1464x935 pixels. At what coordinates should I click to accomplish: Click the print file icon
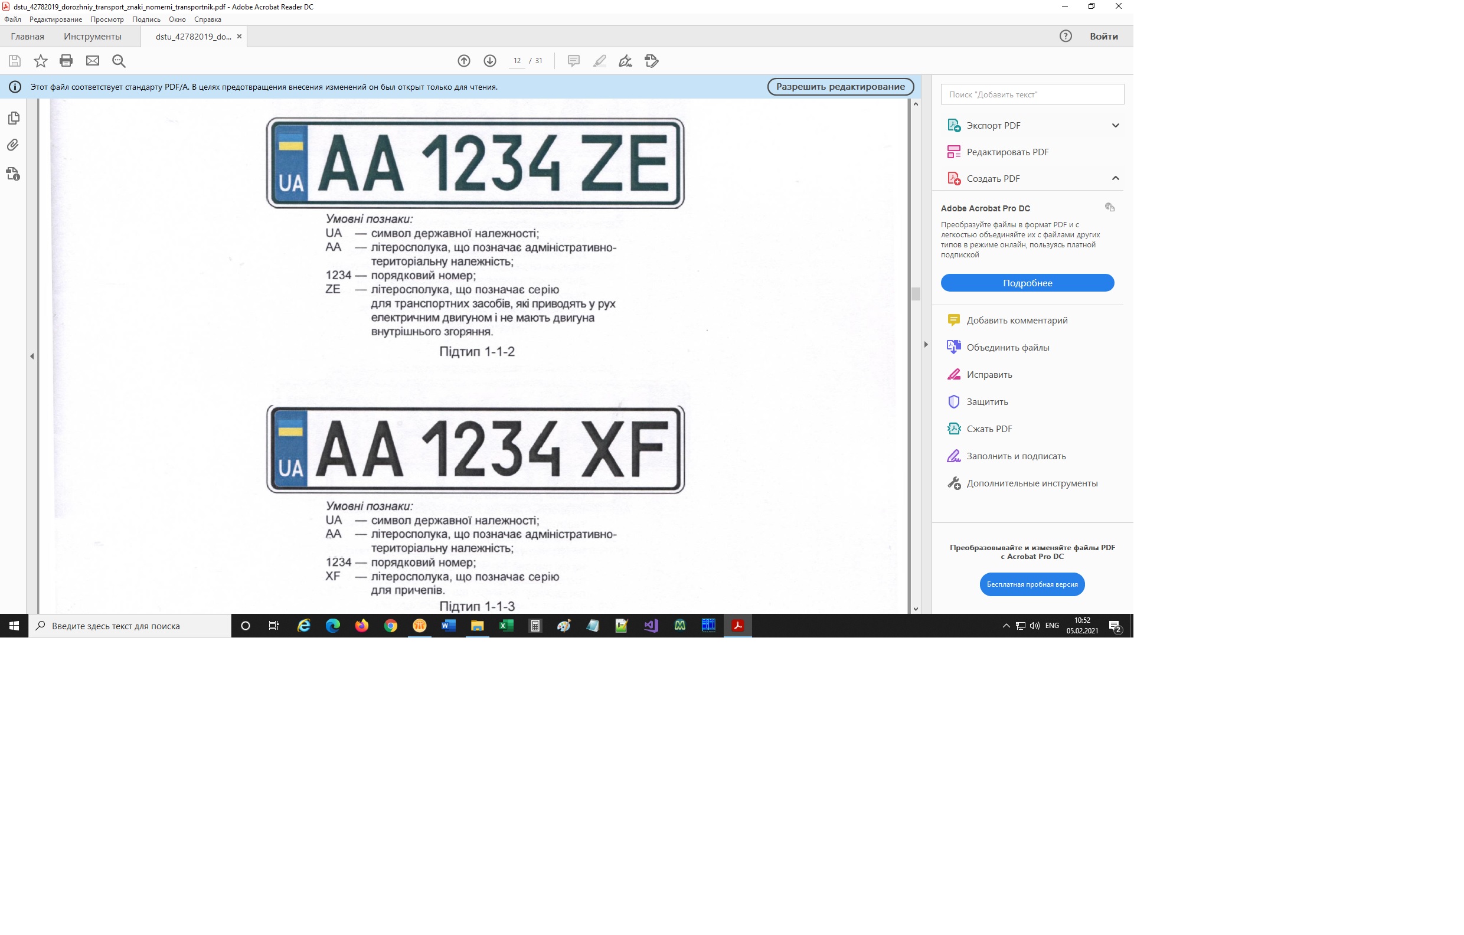tap(66, 61)
